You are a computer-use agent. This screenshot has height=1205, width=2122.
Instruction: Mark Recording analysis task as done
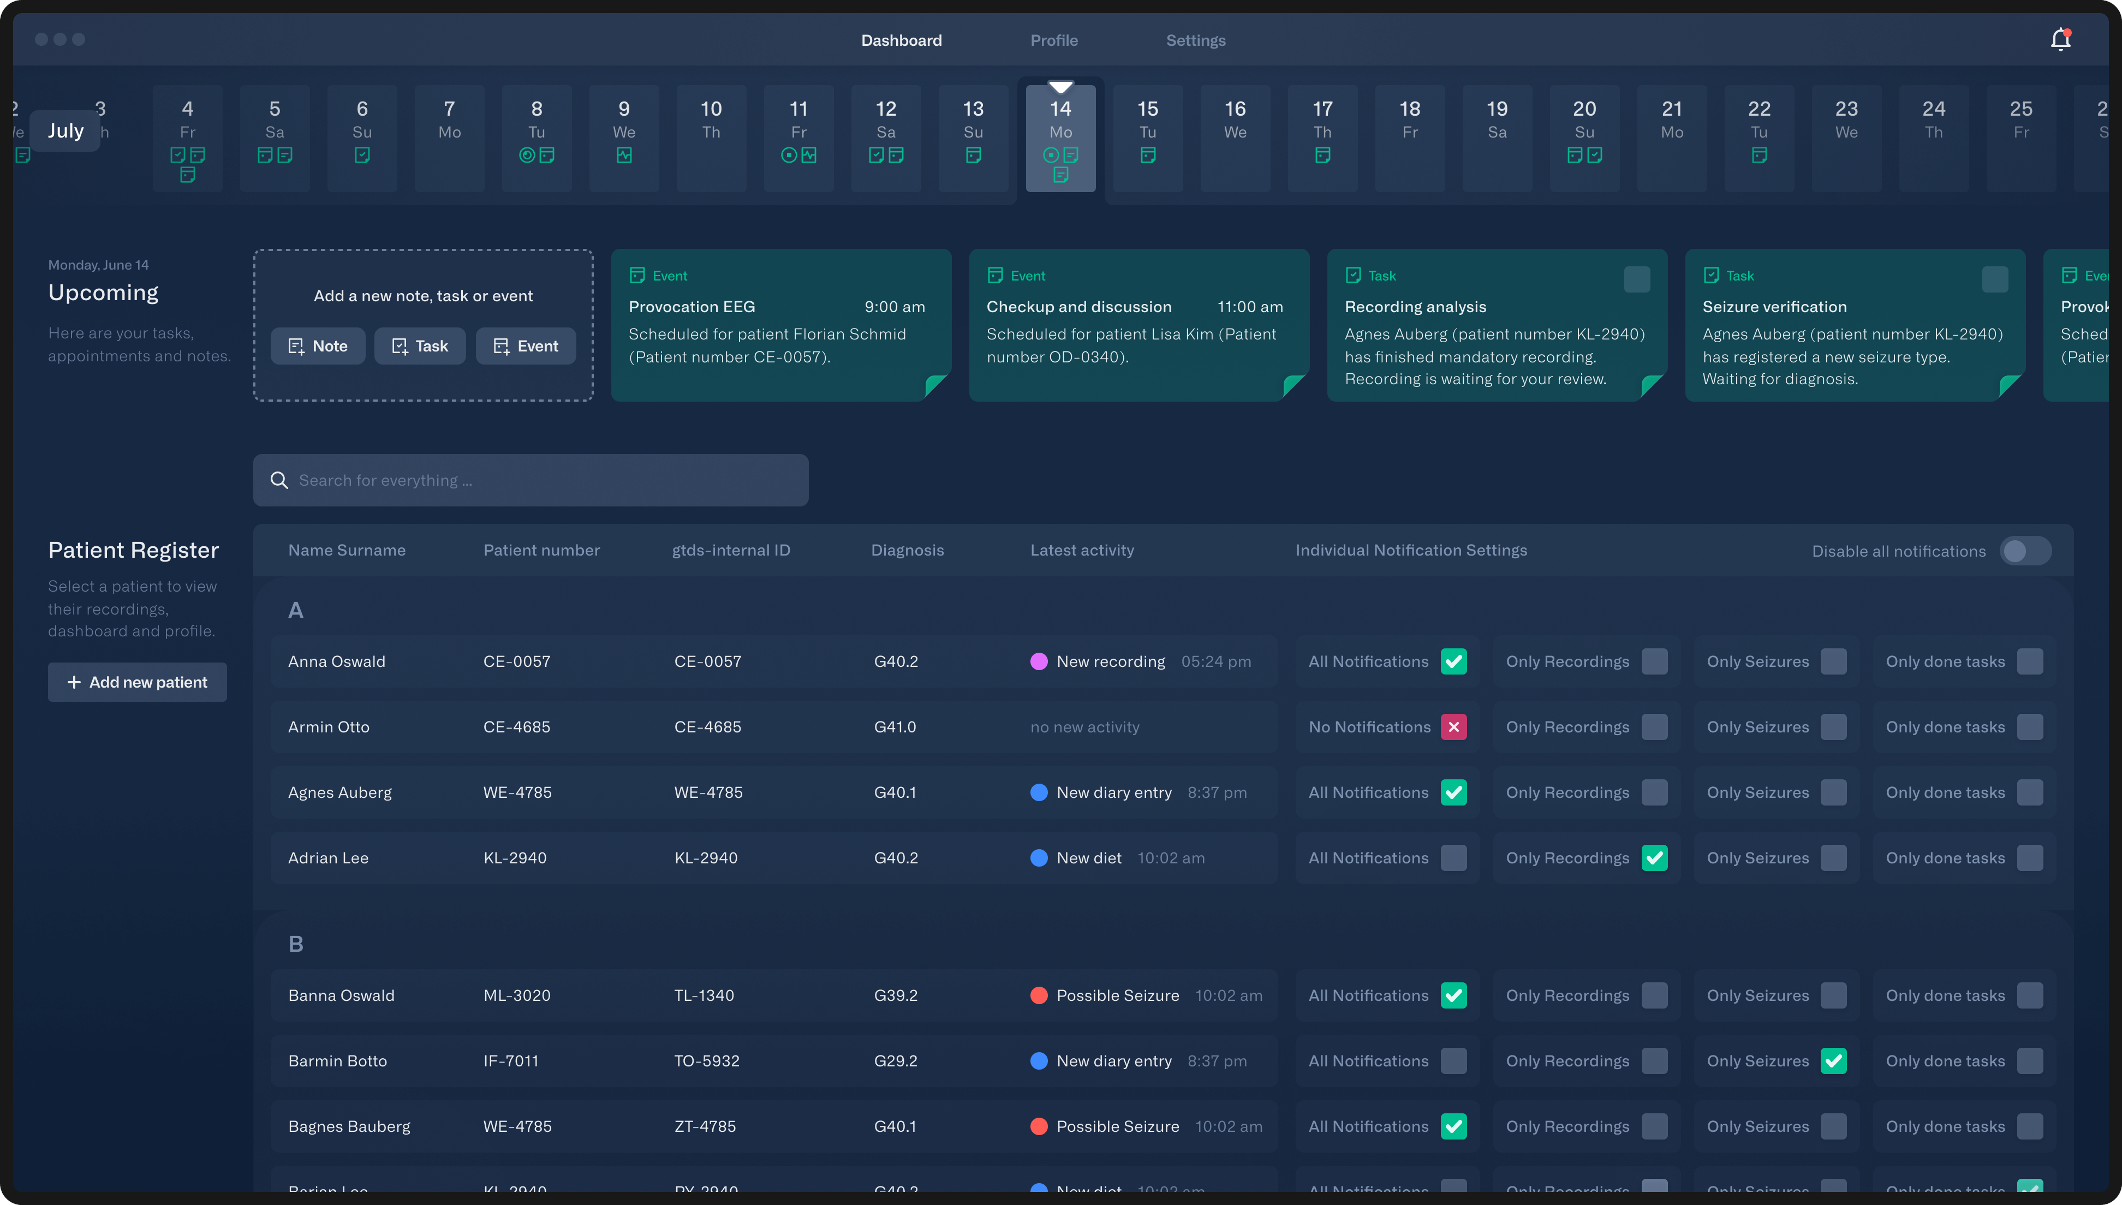click(x=1636, y=280)
